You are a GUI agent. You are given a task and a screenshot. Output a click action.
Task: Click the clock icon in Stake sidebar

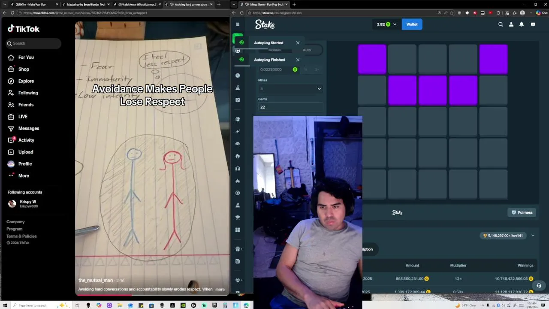[238, 76]
